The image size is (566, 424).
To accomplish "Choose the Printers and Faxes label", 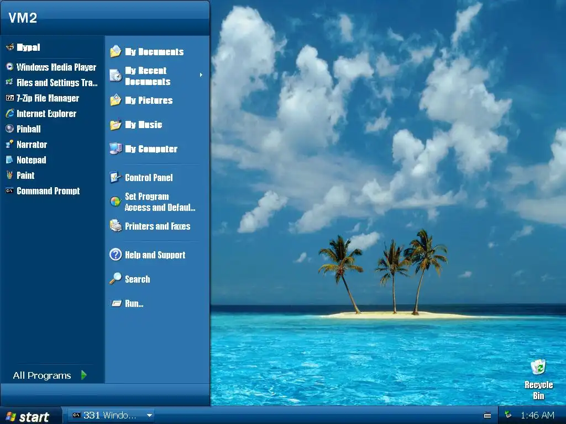I will [x=158, y=226].
